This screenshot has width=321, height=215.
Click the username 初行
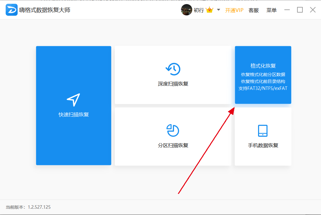click(x=199, y=10)
